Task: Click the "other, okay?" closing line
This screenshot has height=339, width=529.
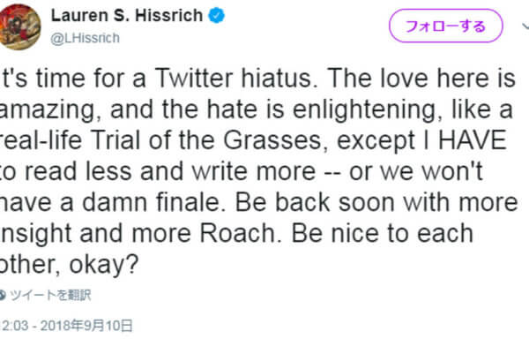Action: pos(69,265)
